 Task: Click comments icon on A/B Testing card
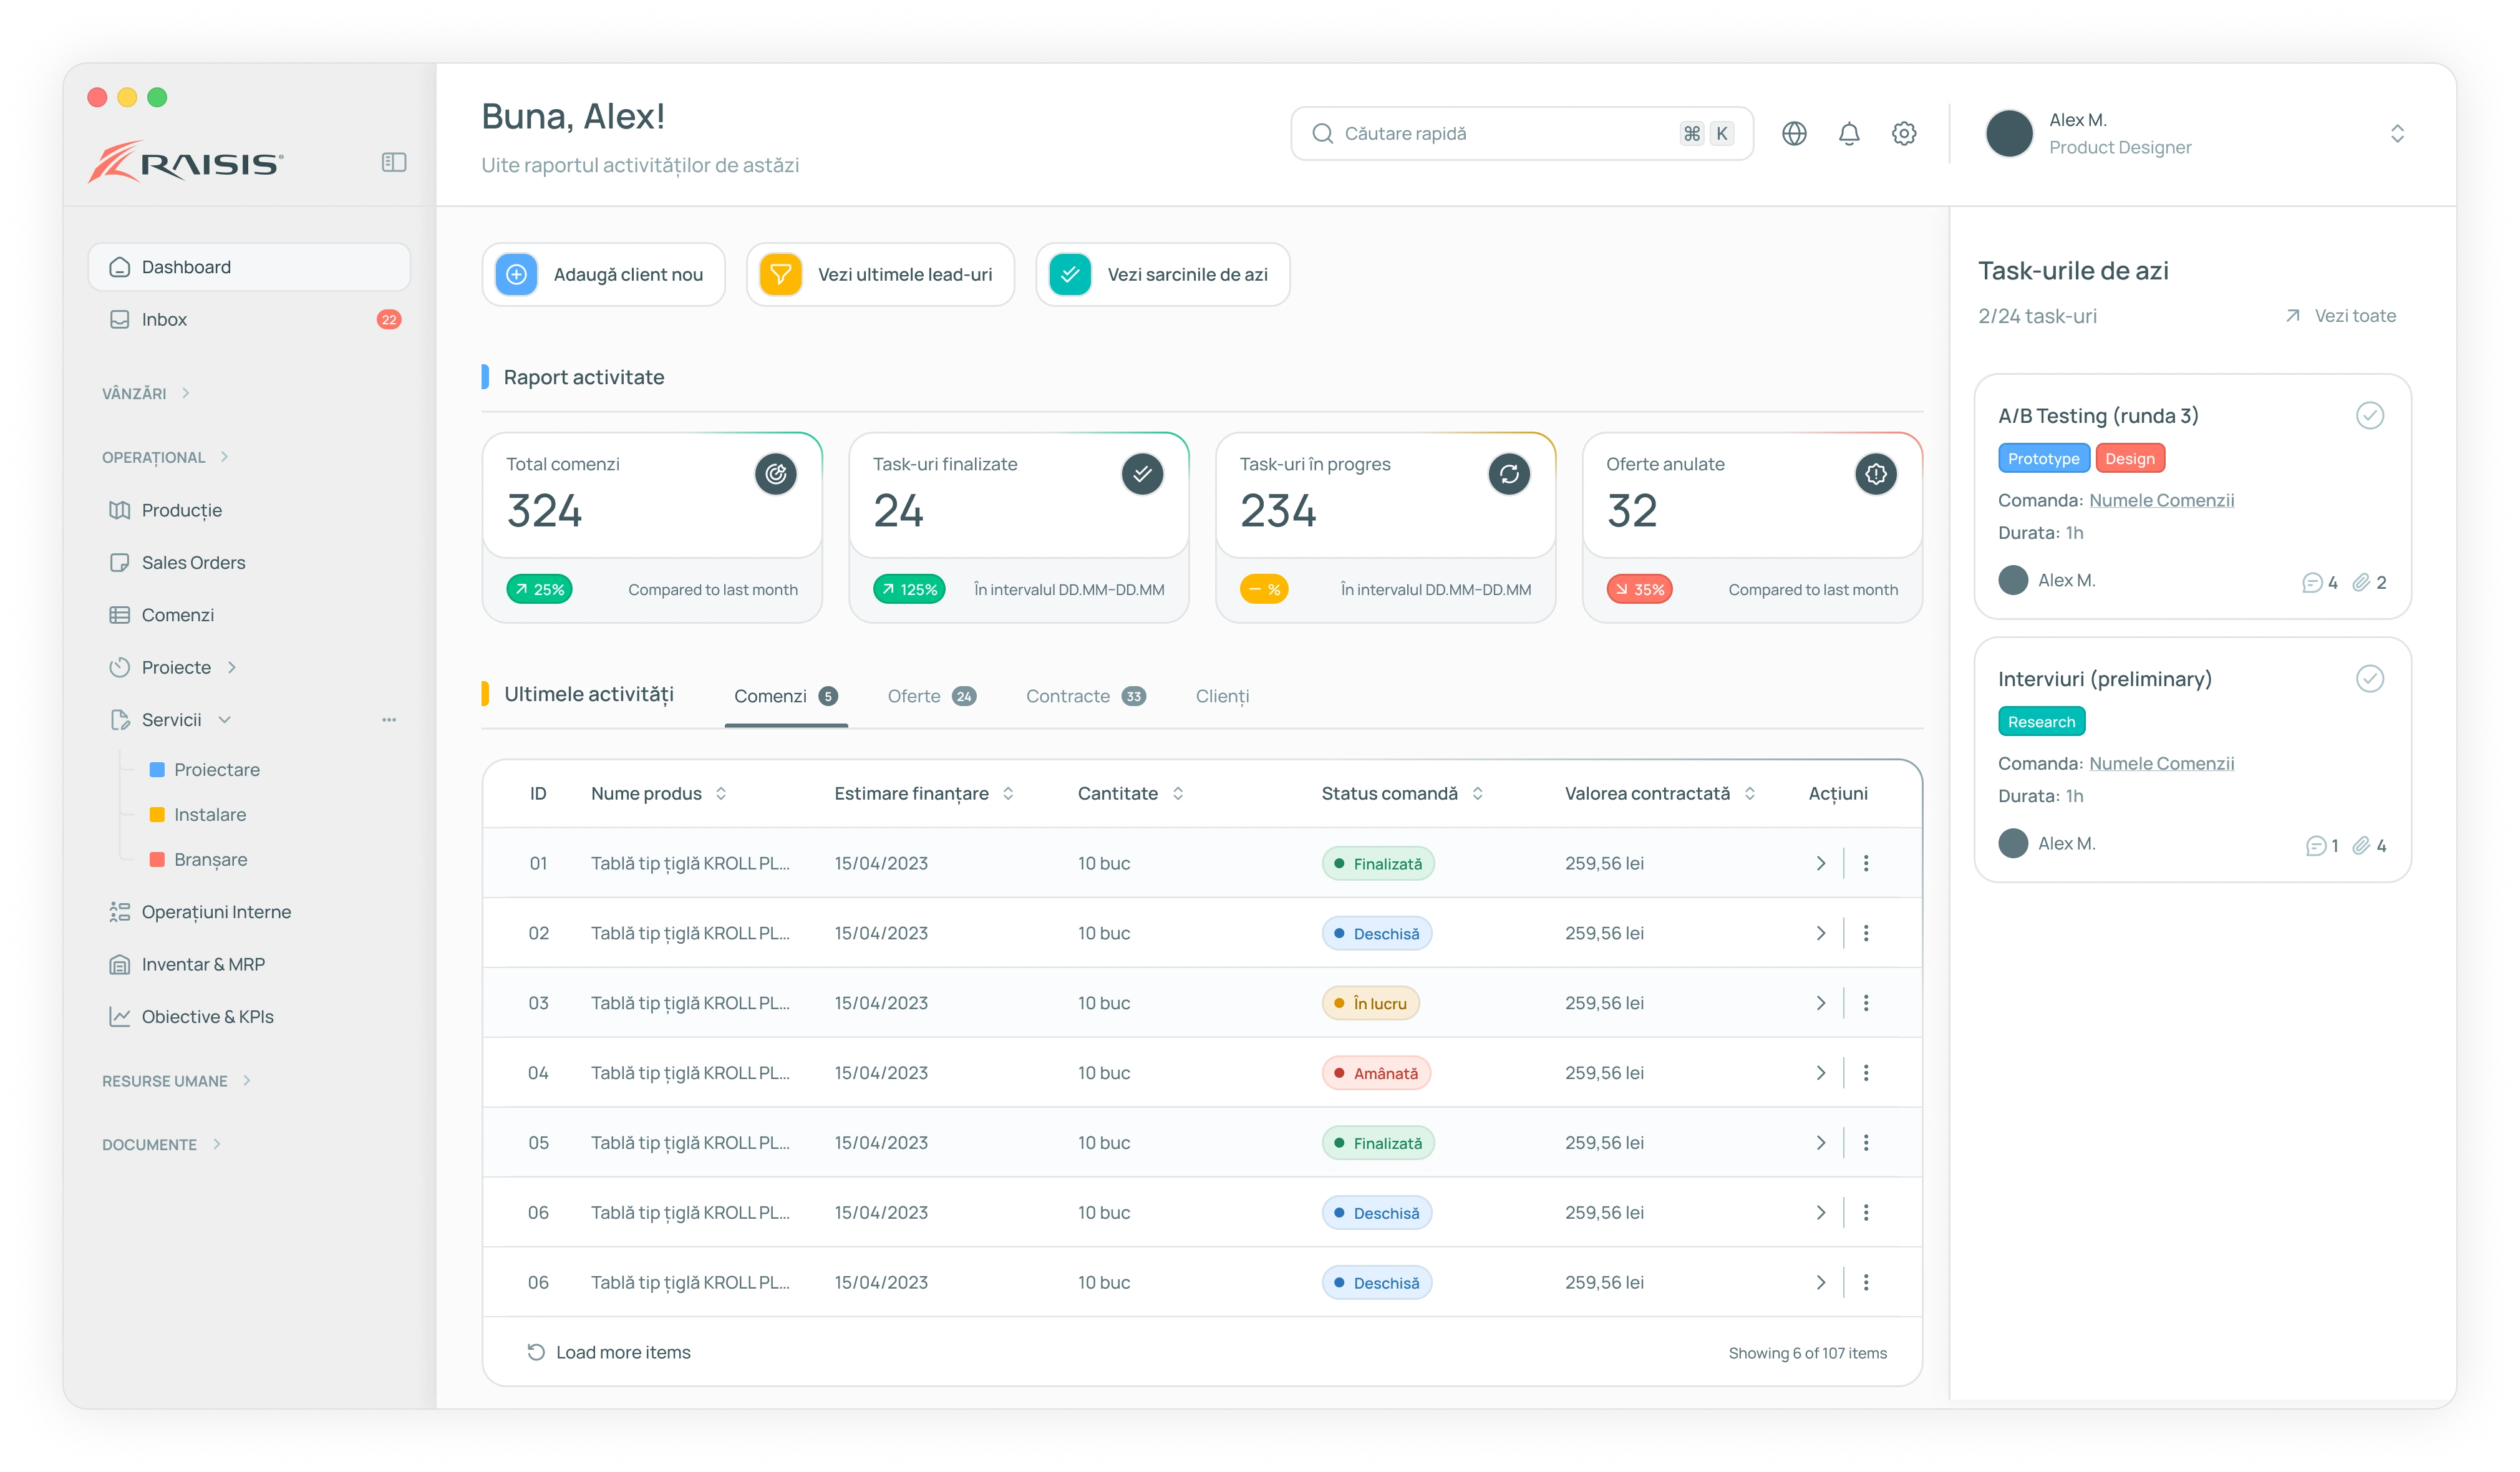[2312, 583]
